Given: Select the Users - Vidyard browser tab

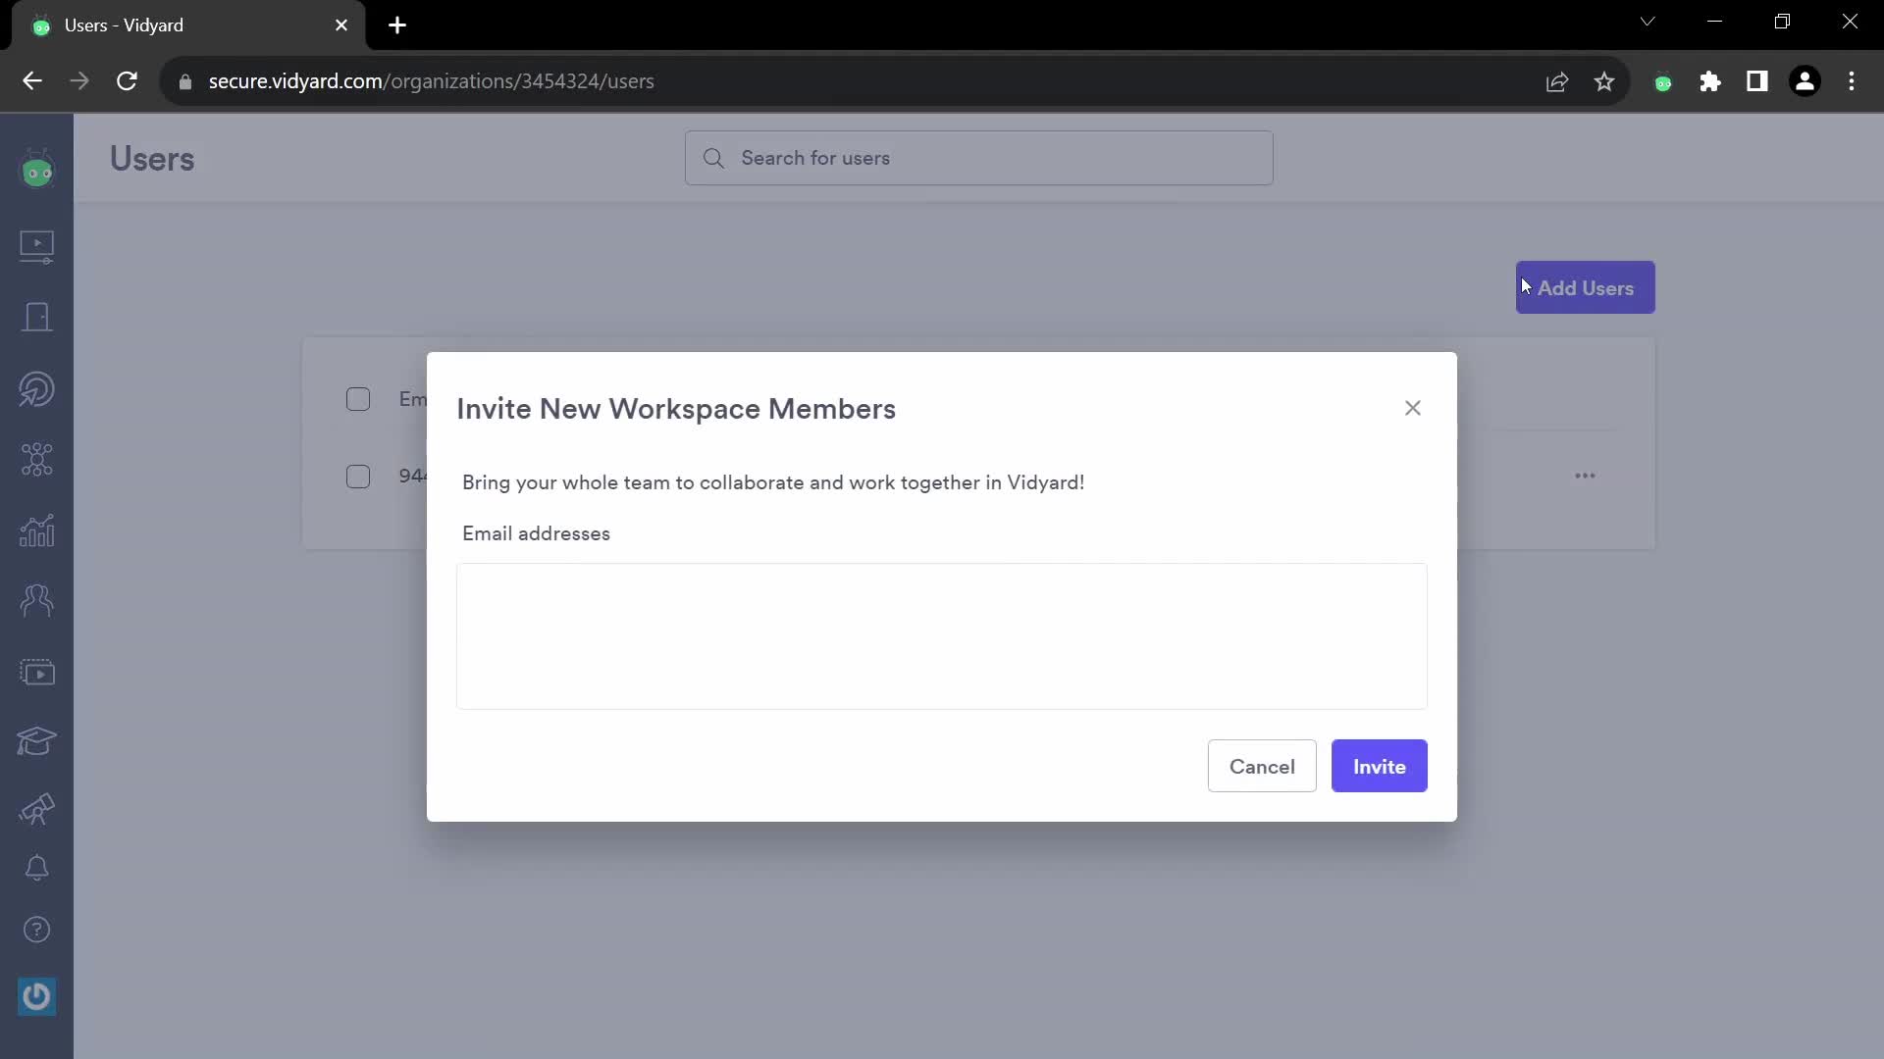Looking at the screenshot, I should tap(188, 25).
